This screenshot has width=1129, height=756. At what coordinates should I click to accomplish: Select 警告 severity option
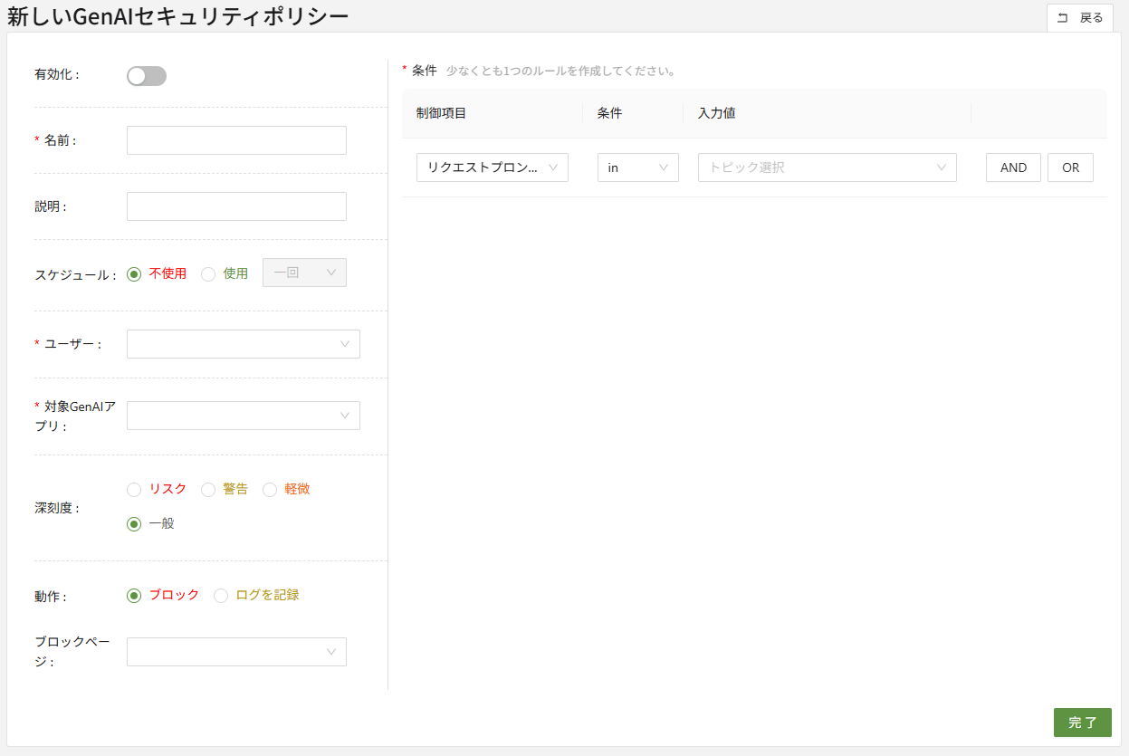point(209,490)
